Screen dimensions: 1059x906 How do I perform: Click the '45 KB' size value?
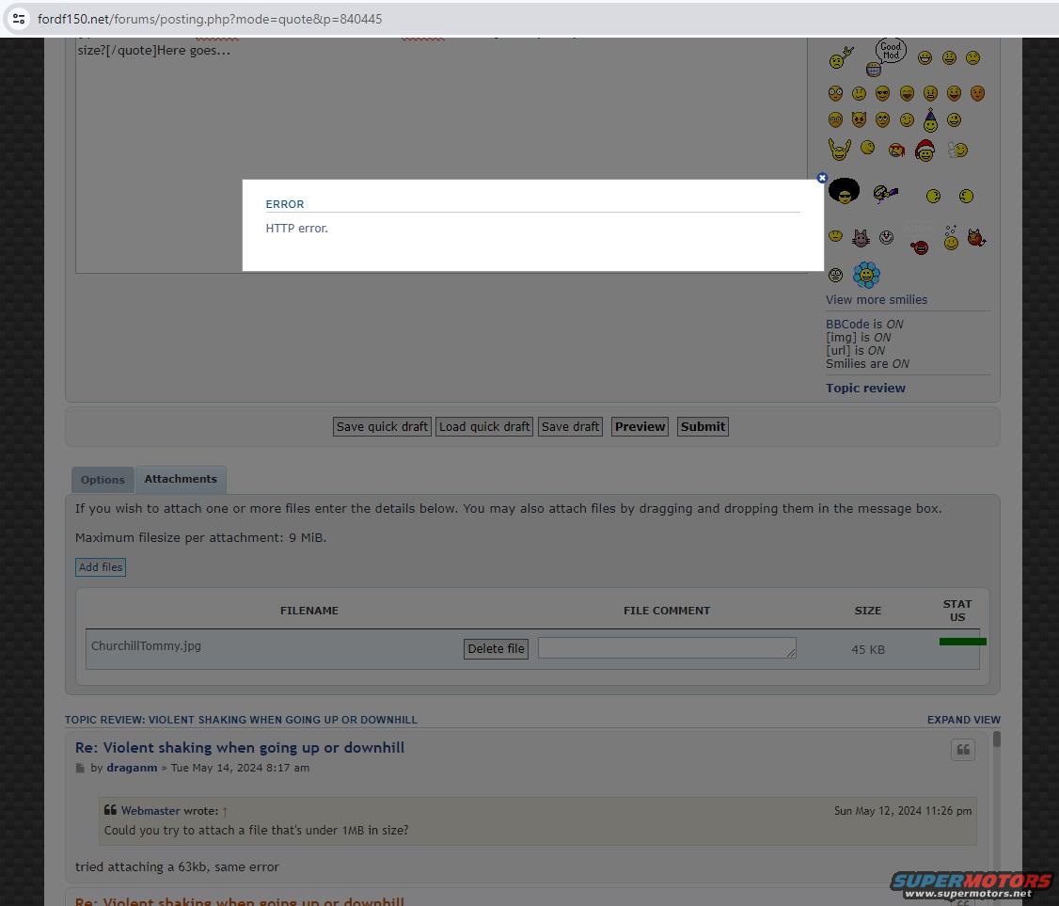[x=868, y=649]
